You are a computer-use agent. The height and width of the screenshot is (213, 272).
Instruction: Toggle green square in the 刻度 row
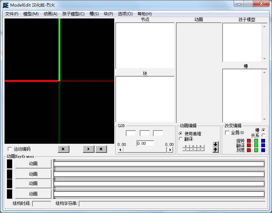point(256,150)
